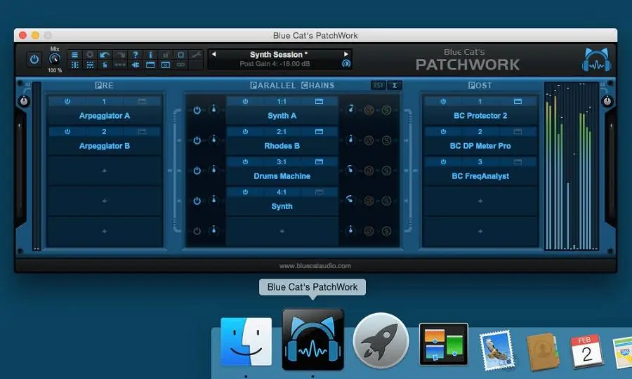The image size is (632, 379).
Task: Click the show-windows icon in toolbar's second row
Action: tap(150, 65)
